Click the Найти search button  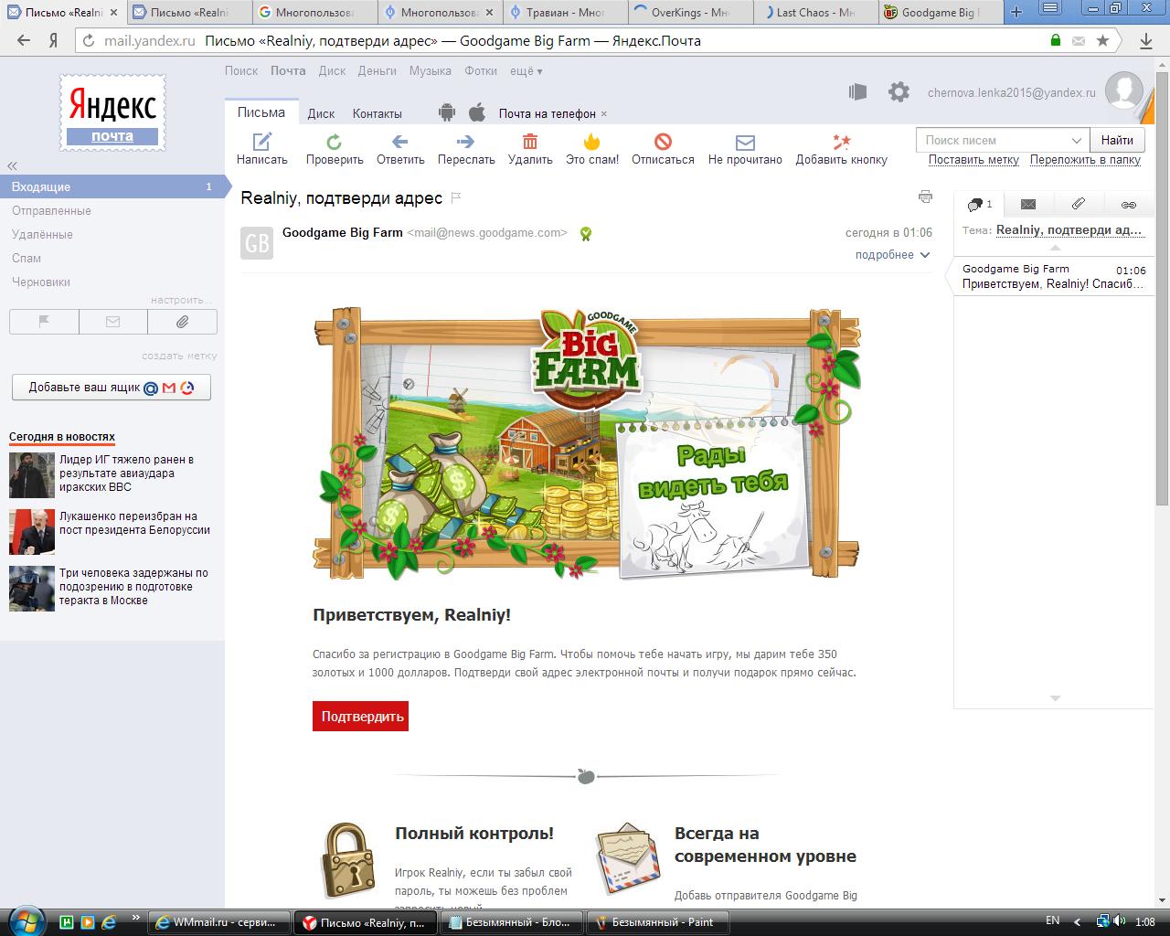1117,140
